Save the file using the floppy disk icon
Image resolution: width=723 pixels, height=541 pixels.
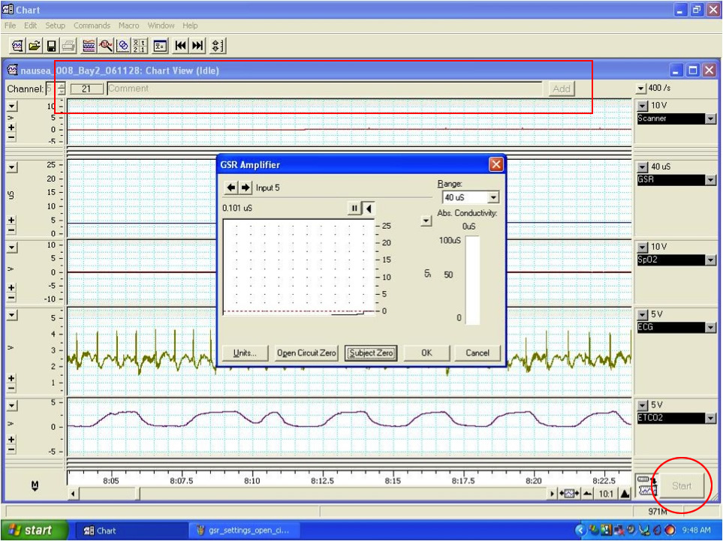[x=52, y=46]
